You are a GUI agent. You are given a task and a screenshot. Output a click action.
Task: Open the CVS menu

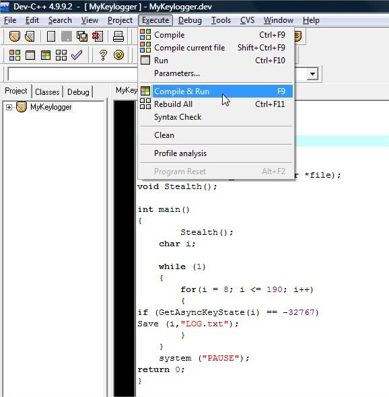coord(247,20)
